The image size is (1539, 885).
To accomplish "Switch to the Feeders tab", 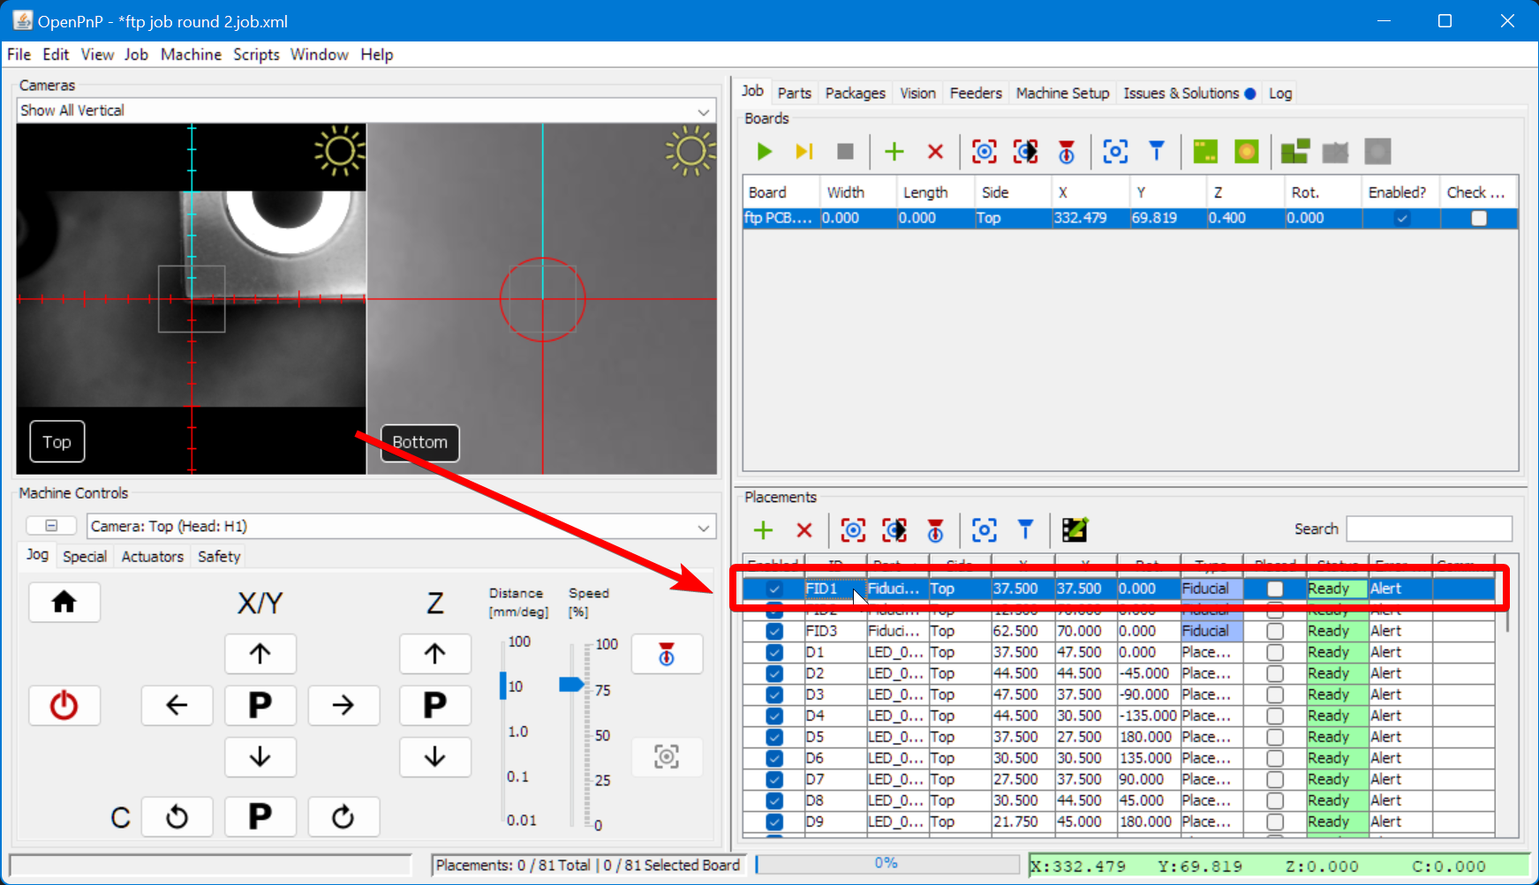I will tap(975, 94).
